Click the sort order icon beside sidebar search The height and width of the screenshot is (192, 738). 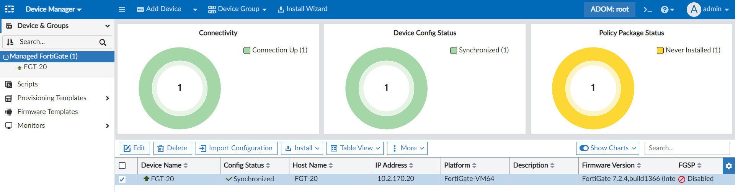click(x=10, y=42)
